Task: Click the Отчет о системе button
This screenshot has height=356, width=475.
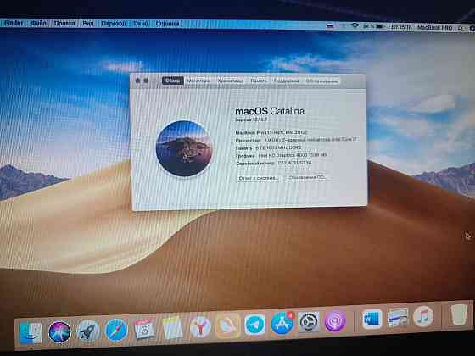Action: coord(259,178)
